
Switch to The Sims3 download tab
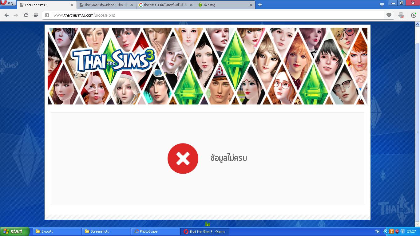(x=106, y=5)
